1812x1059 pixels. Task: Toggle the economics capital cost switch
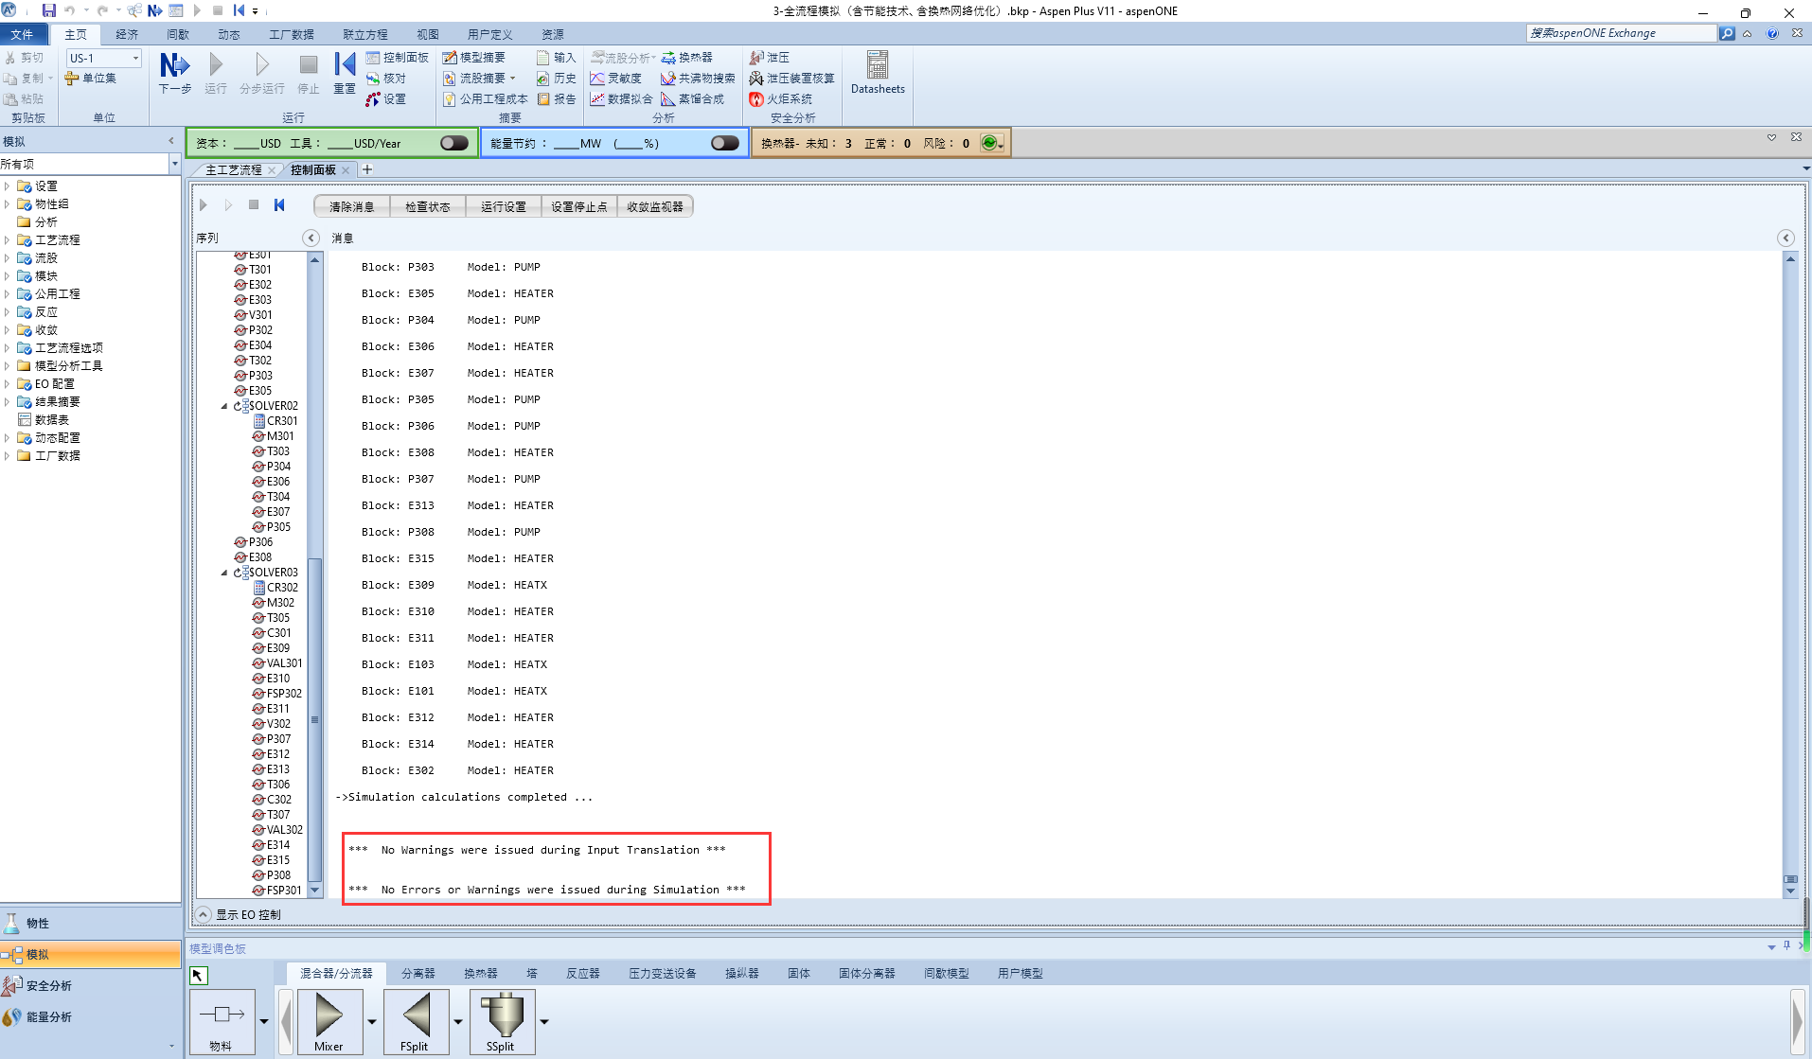click(453, 144)
